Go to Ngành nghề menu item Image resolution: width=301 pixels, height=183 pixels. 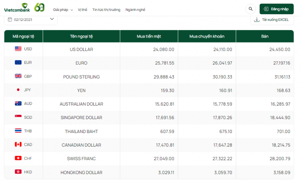135,10
